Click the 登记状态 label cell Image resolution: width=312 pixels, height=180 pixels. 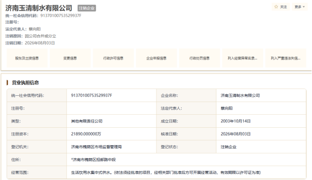click(186, 147)
